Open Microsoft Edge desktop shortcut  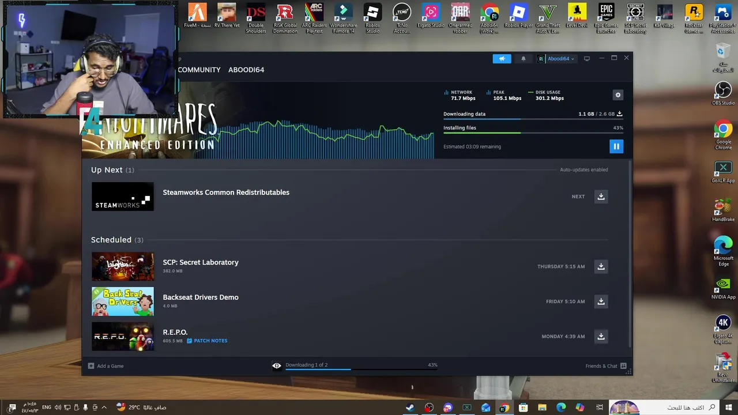coord(723,252)
